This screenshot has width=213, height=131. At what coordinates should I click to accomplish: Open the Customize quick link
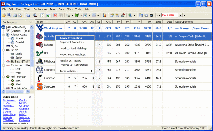pos(25,120)
